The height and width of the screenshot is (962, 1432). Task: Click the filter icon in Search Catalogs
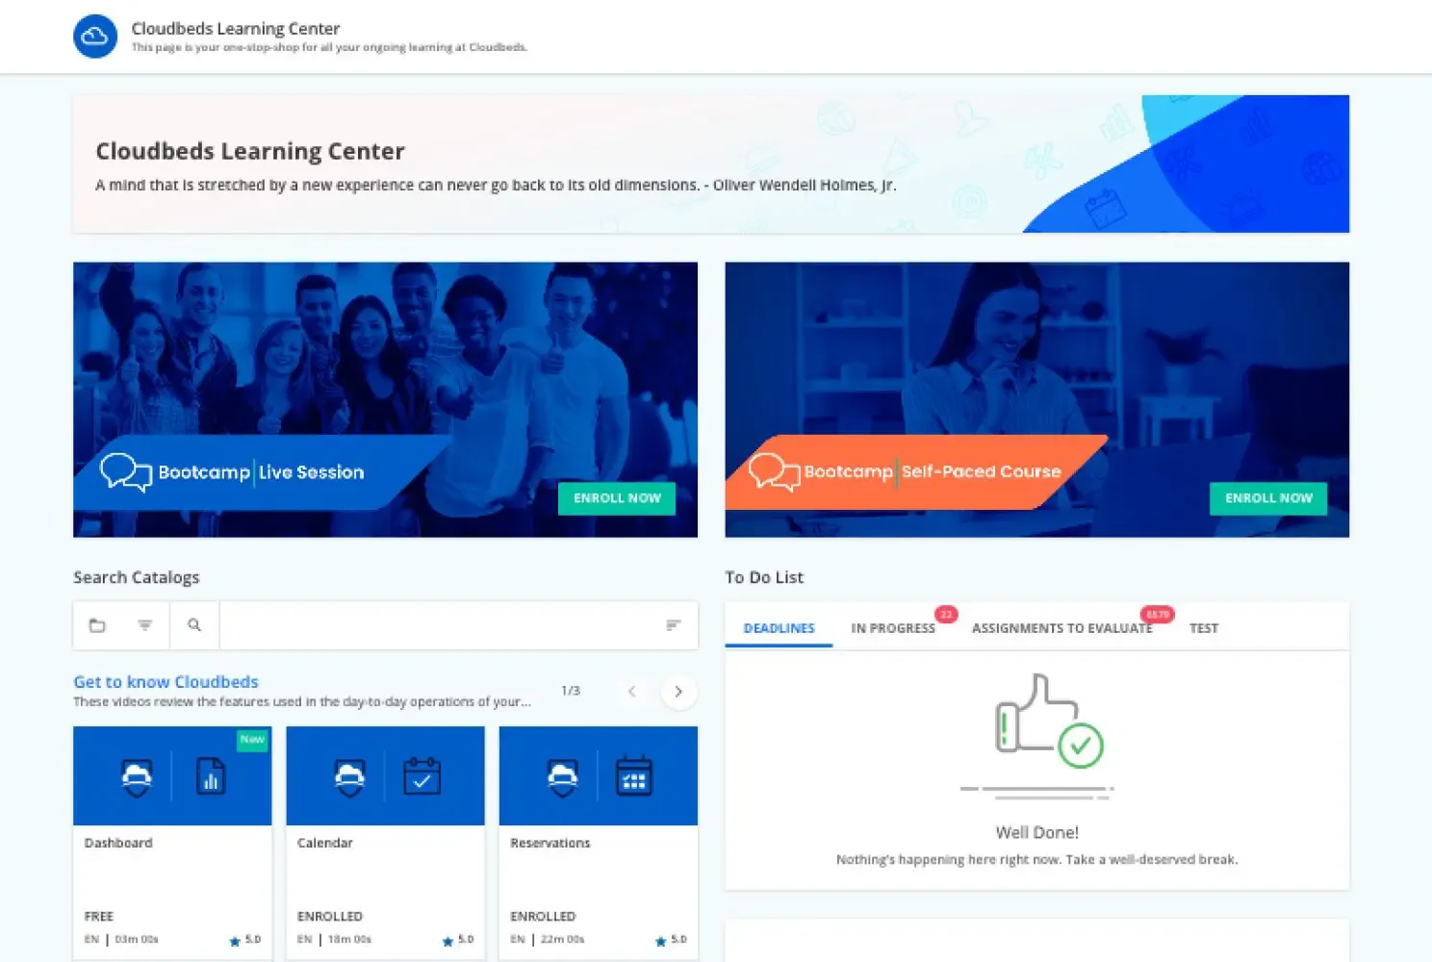[x=145, y=625]
